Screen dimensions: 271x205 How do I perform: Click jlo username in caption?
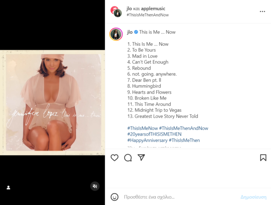pos(130,32)
